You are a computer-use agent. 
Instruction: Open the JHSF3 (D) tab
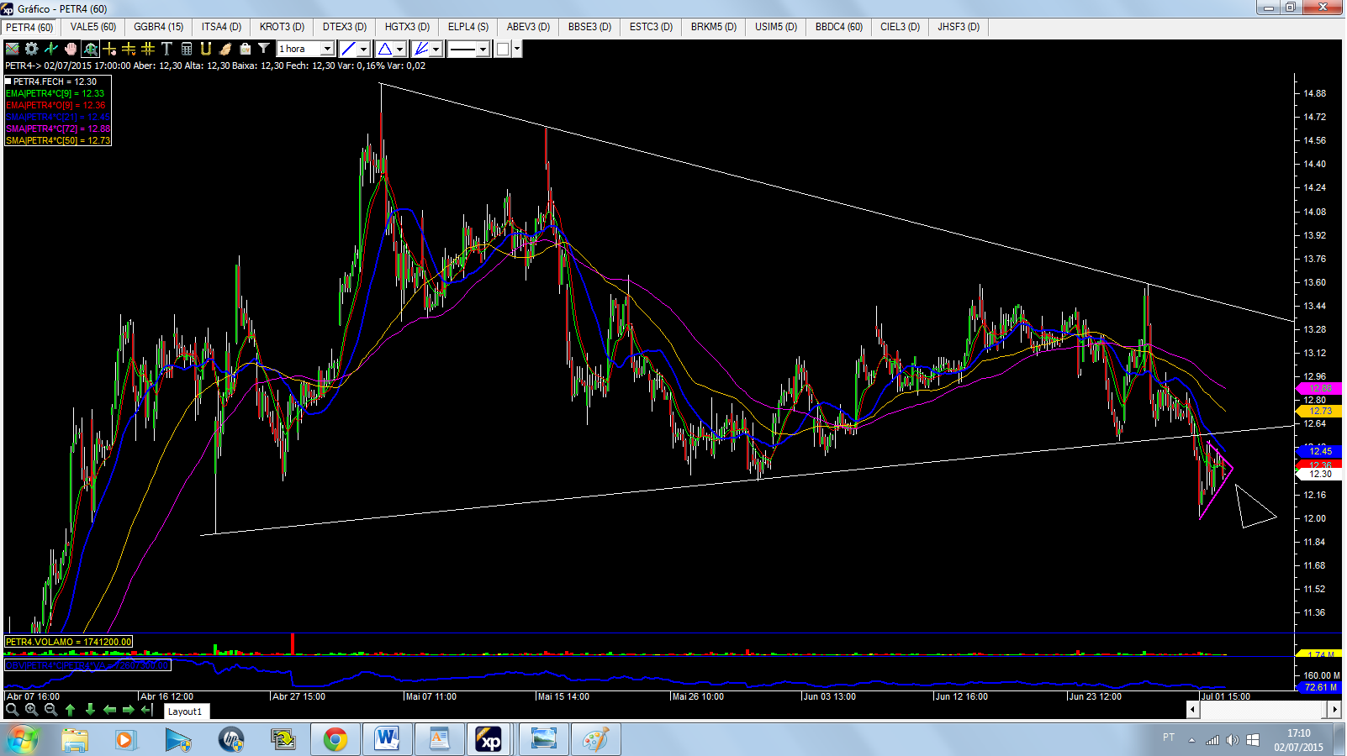959,27
